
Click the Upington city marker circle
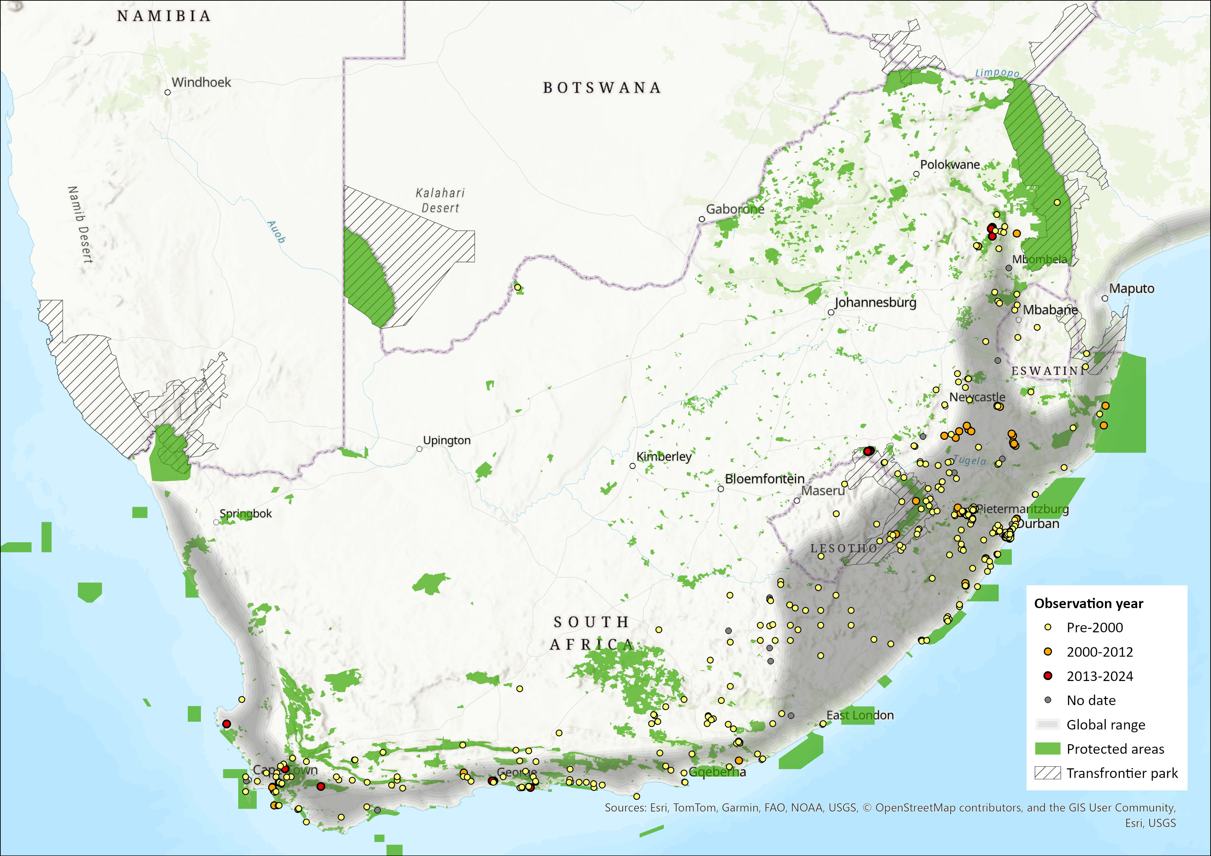click(419, 449)
